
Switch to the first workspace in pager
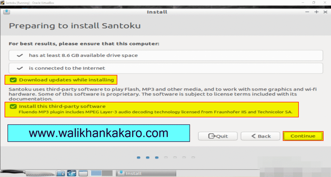tap(96, 173)
